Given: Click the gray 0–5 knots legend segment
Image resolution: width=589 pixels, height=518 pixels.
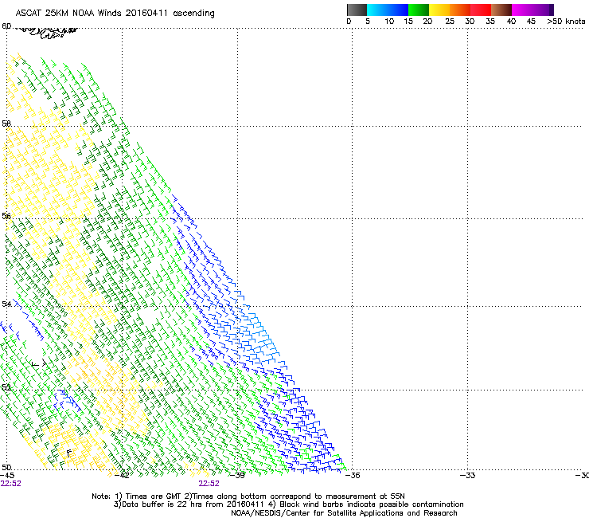Looking at the screenshot, I should point(357,10).
